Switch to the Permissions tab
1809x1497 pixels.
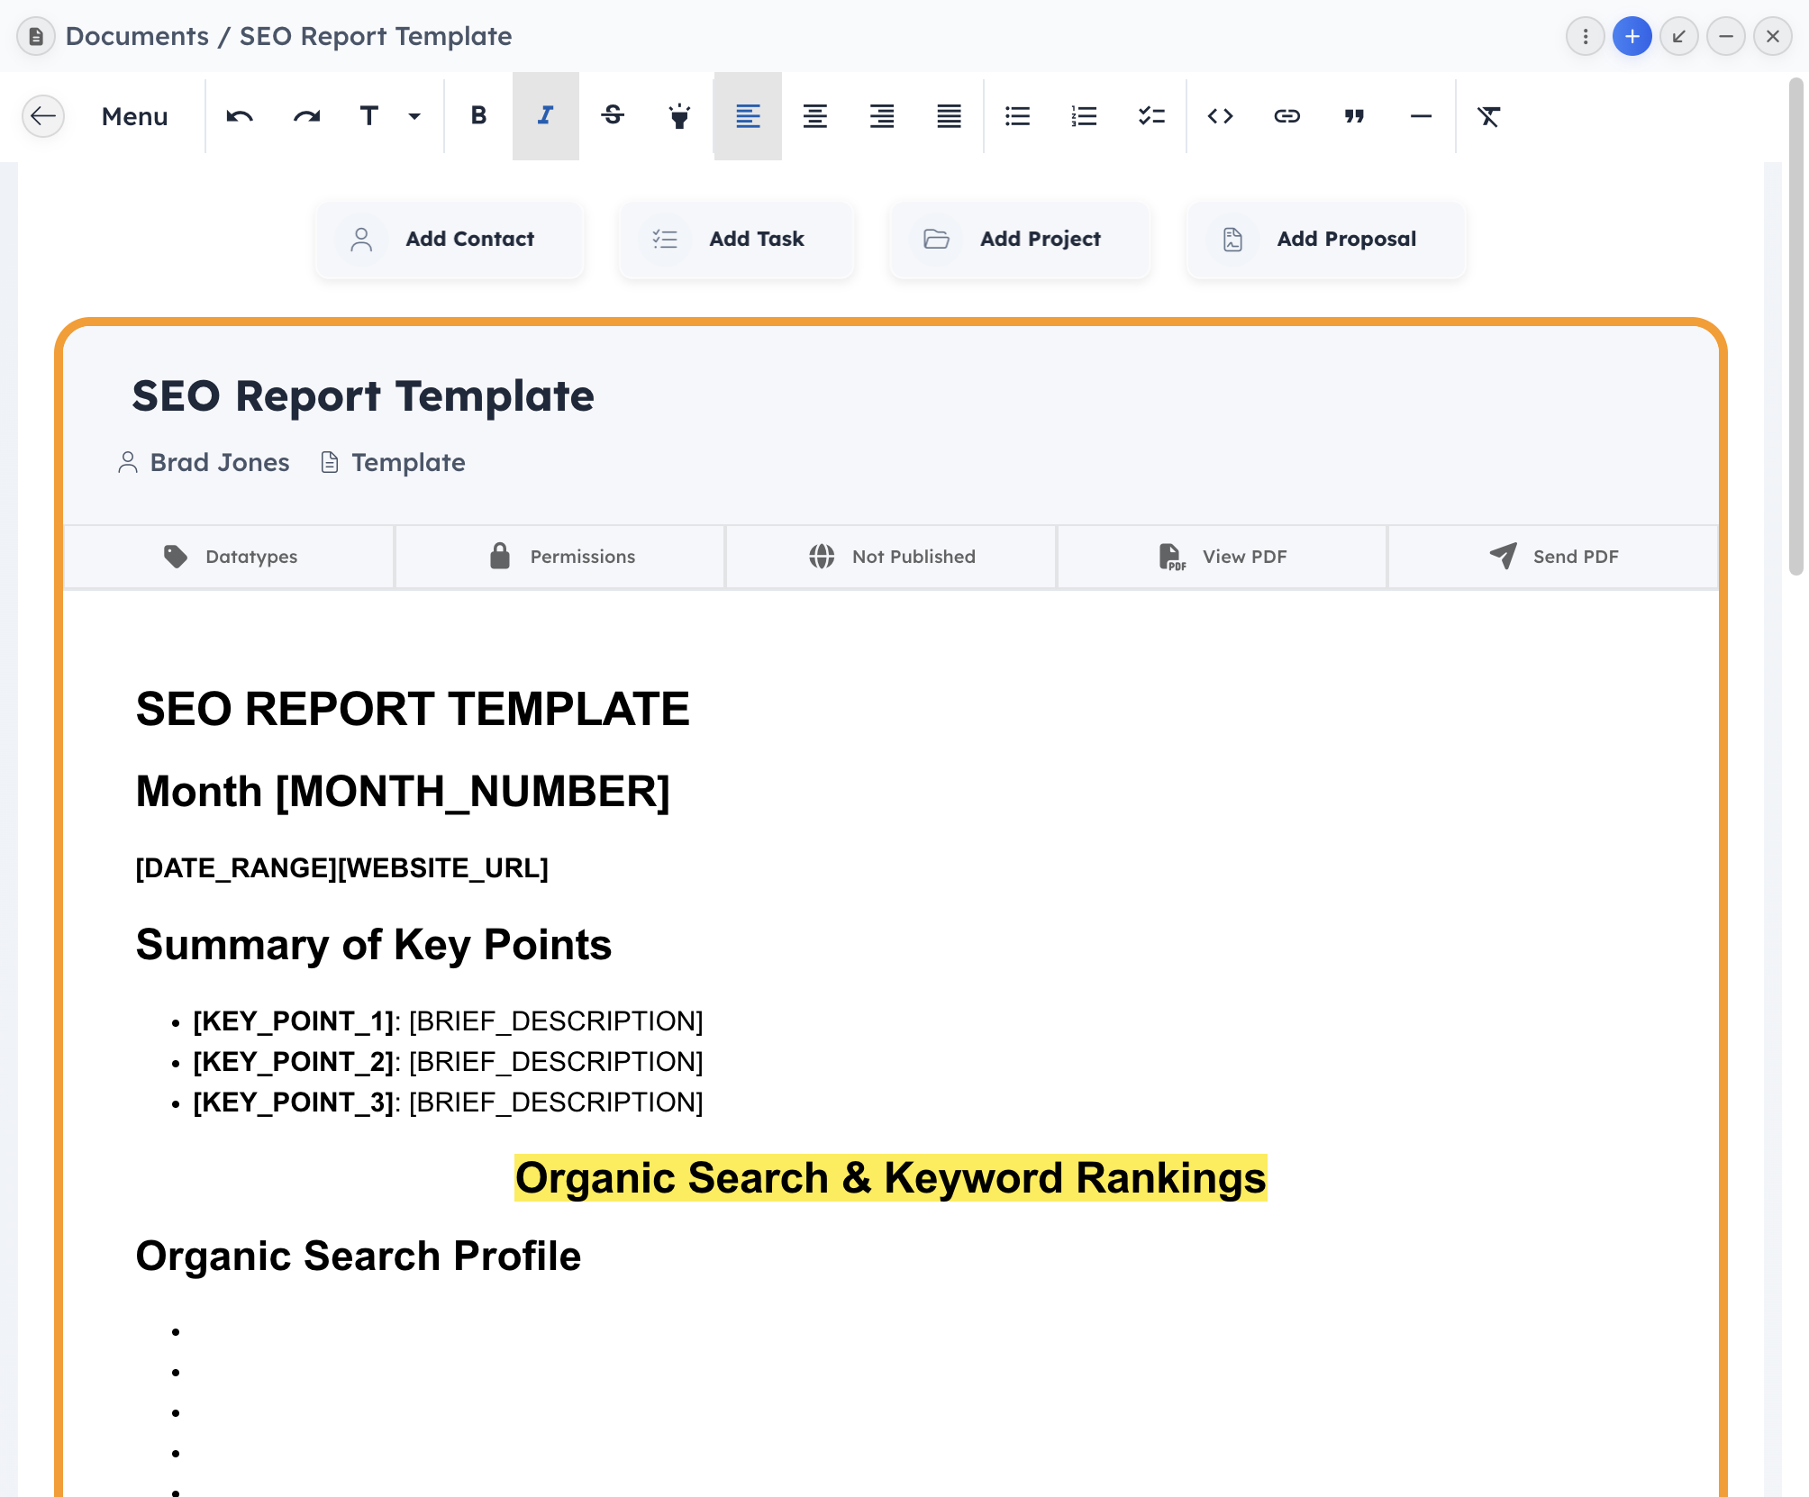pyautogui.click(x=560, y=556)
